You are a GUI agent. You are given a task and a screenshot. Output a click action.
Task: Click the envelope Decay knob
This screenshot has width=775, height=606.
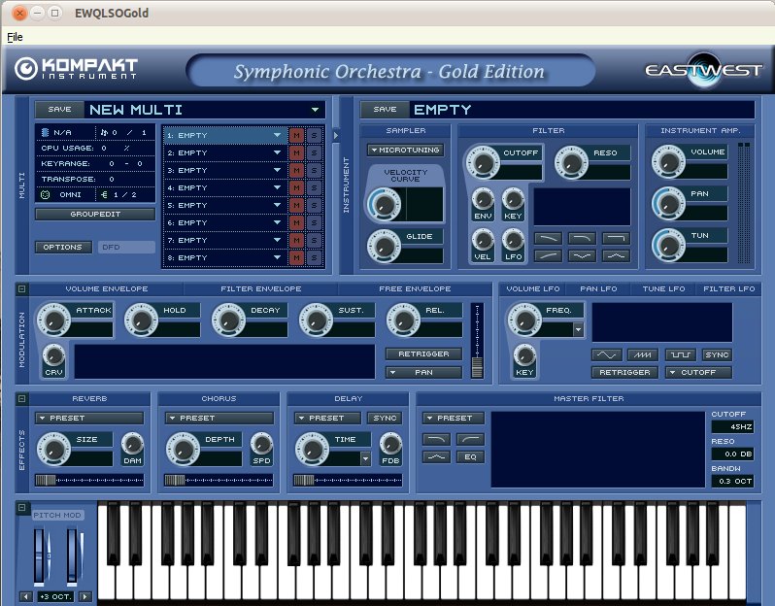click(228, 320)
